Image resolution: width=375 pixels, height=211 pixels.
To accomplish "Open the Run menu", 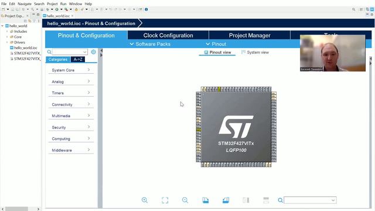I will click(x=63, y=4).
